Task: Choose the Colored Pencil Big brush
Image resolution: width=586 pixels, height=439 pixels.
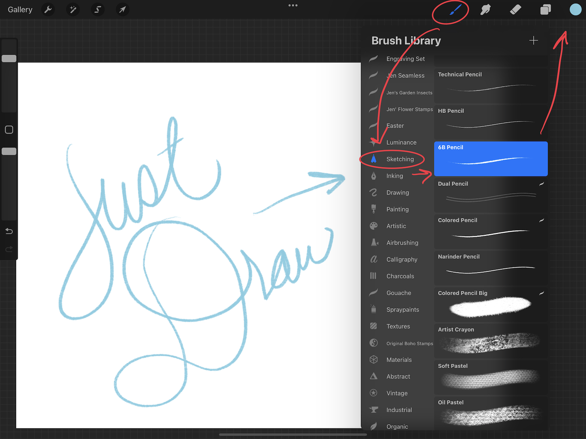Action: point(491,305)
